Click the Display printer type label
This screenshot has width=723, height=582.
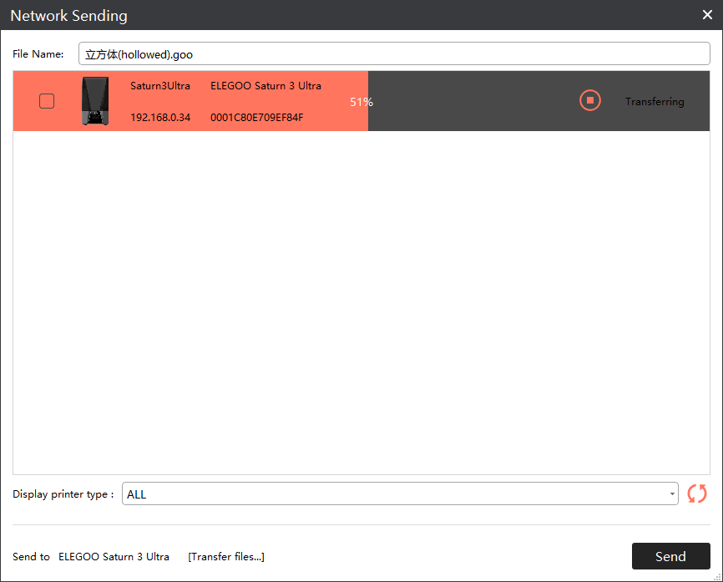[63, 494]
